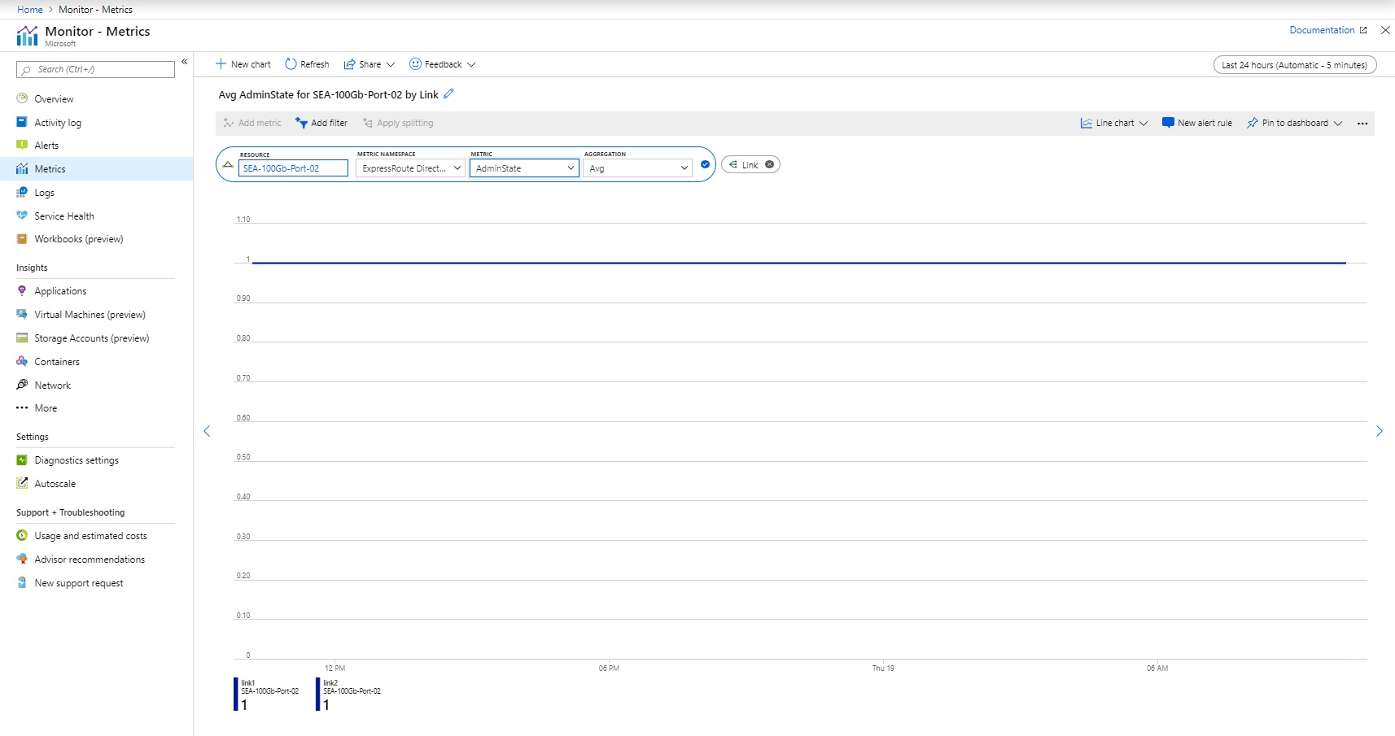The image size is (1395, 736).
Task: Click the pencil to edit chart title
Action: (x=448, y=94)
